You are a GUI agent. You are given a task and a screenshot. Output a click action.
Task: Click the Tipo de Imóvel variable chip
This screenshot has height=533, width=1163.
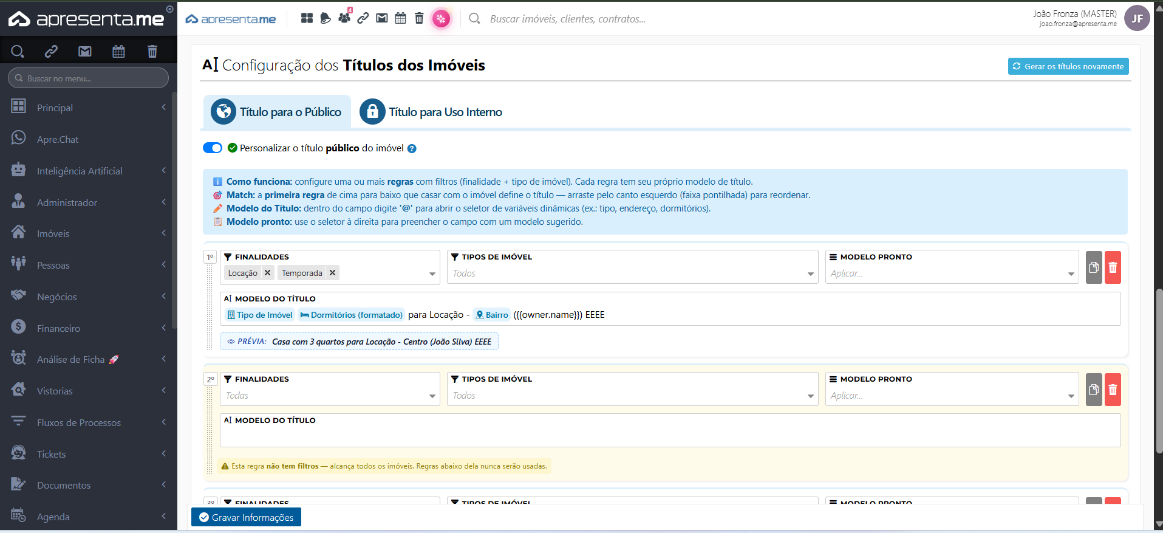260,315
